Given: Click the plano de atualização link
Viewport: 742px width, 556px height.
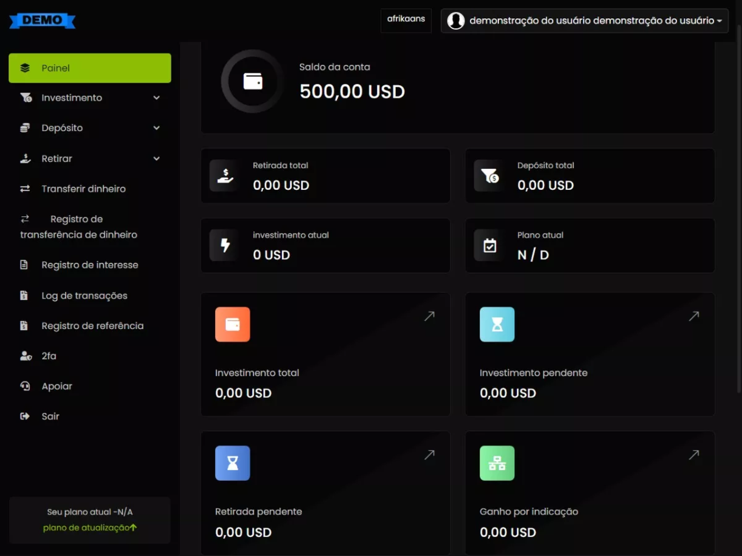Looking at the screenshot, I should pyautogui.click(x=90, y=528).
